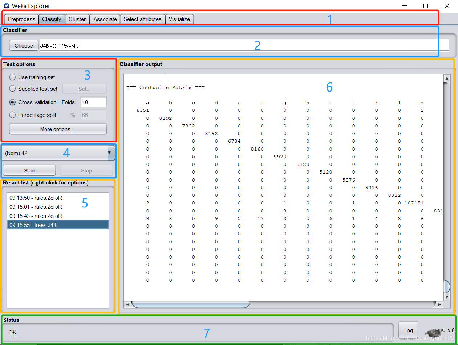Go to the Cluster tab

(77, 19)
